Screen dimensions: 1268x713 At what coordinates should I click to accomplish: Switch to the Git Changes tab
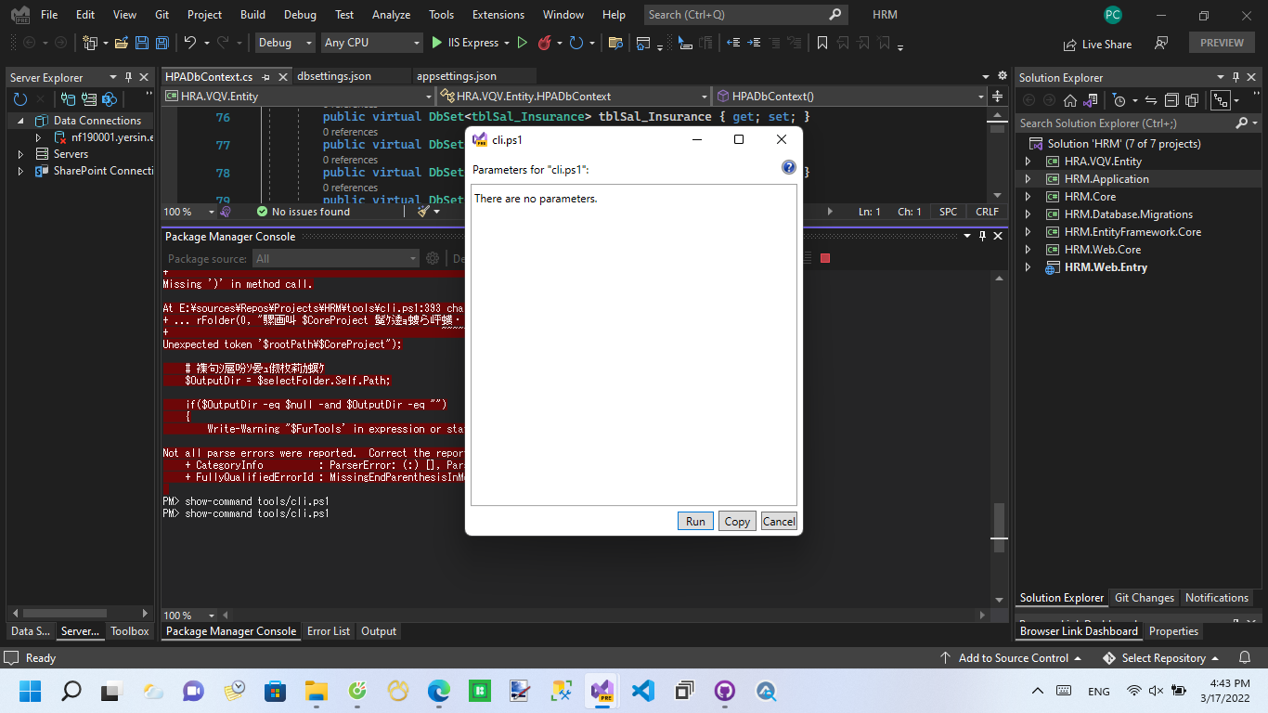[1145, 598]
